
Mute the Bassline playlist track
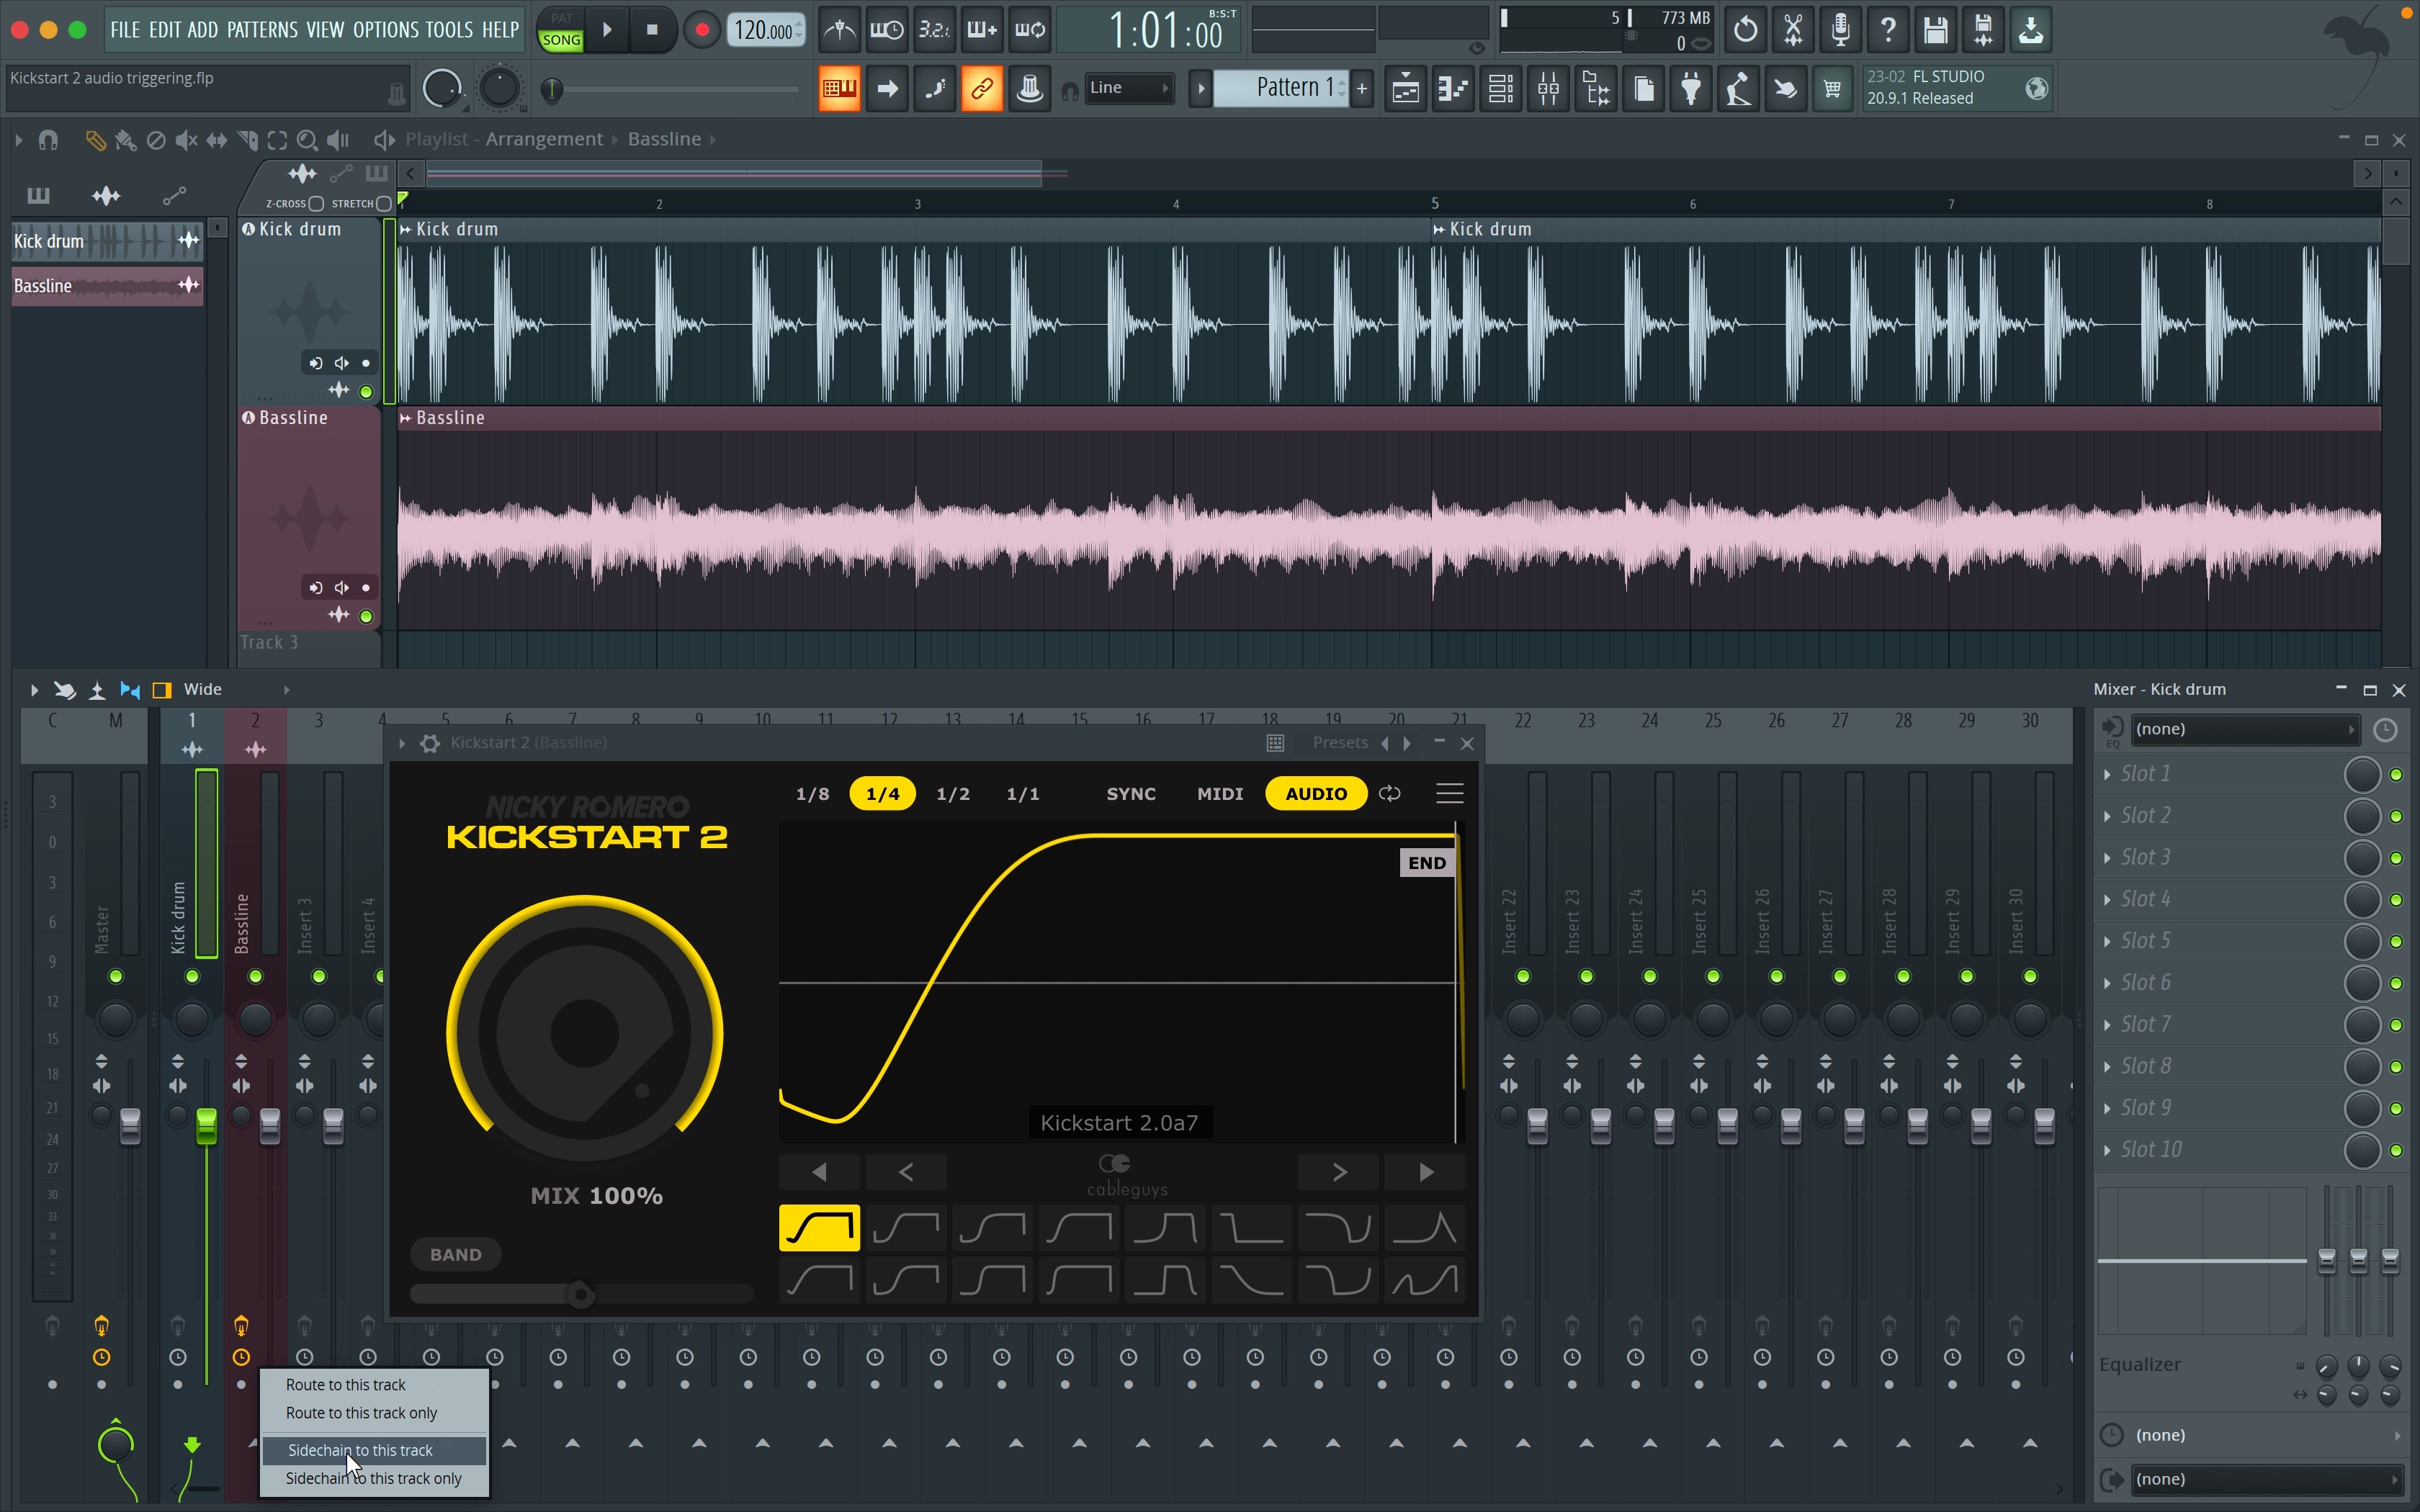coord(366,617)
